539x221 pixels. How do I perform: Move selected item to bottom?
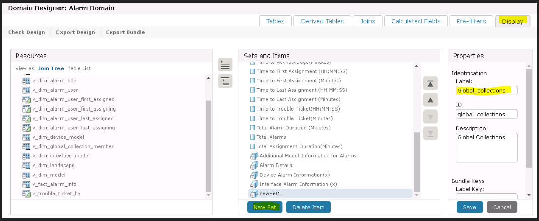[430, 133]
